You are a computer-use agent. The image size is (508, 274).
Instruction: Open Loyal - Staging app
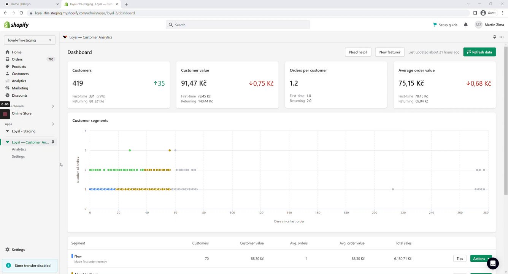[24, 131]
